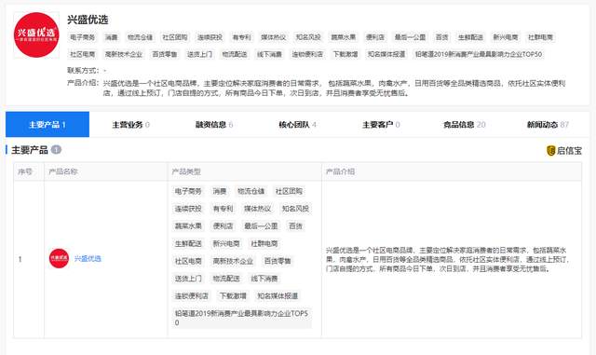Select the 知名媒体报道 tag in the 产品类型 column
The width and height of the screenshot is (596, 355).
[x=278, y=296]
